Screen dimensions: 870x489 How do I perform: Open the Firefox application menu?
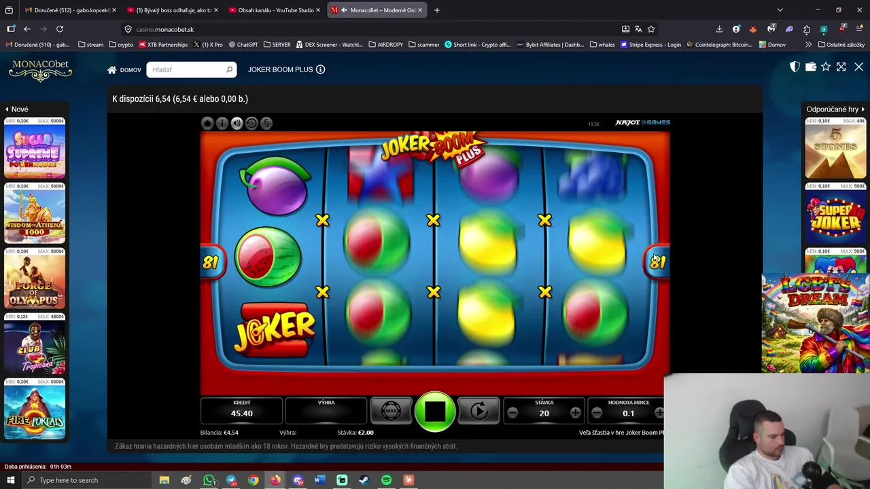coord(860,29)
